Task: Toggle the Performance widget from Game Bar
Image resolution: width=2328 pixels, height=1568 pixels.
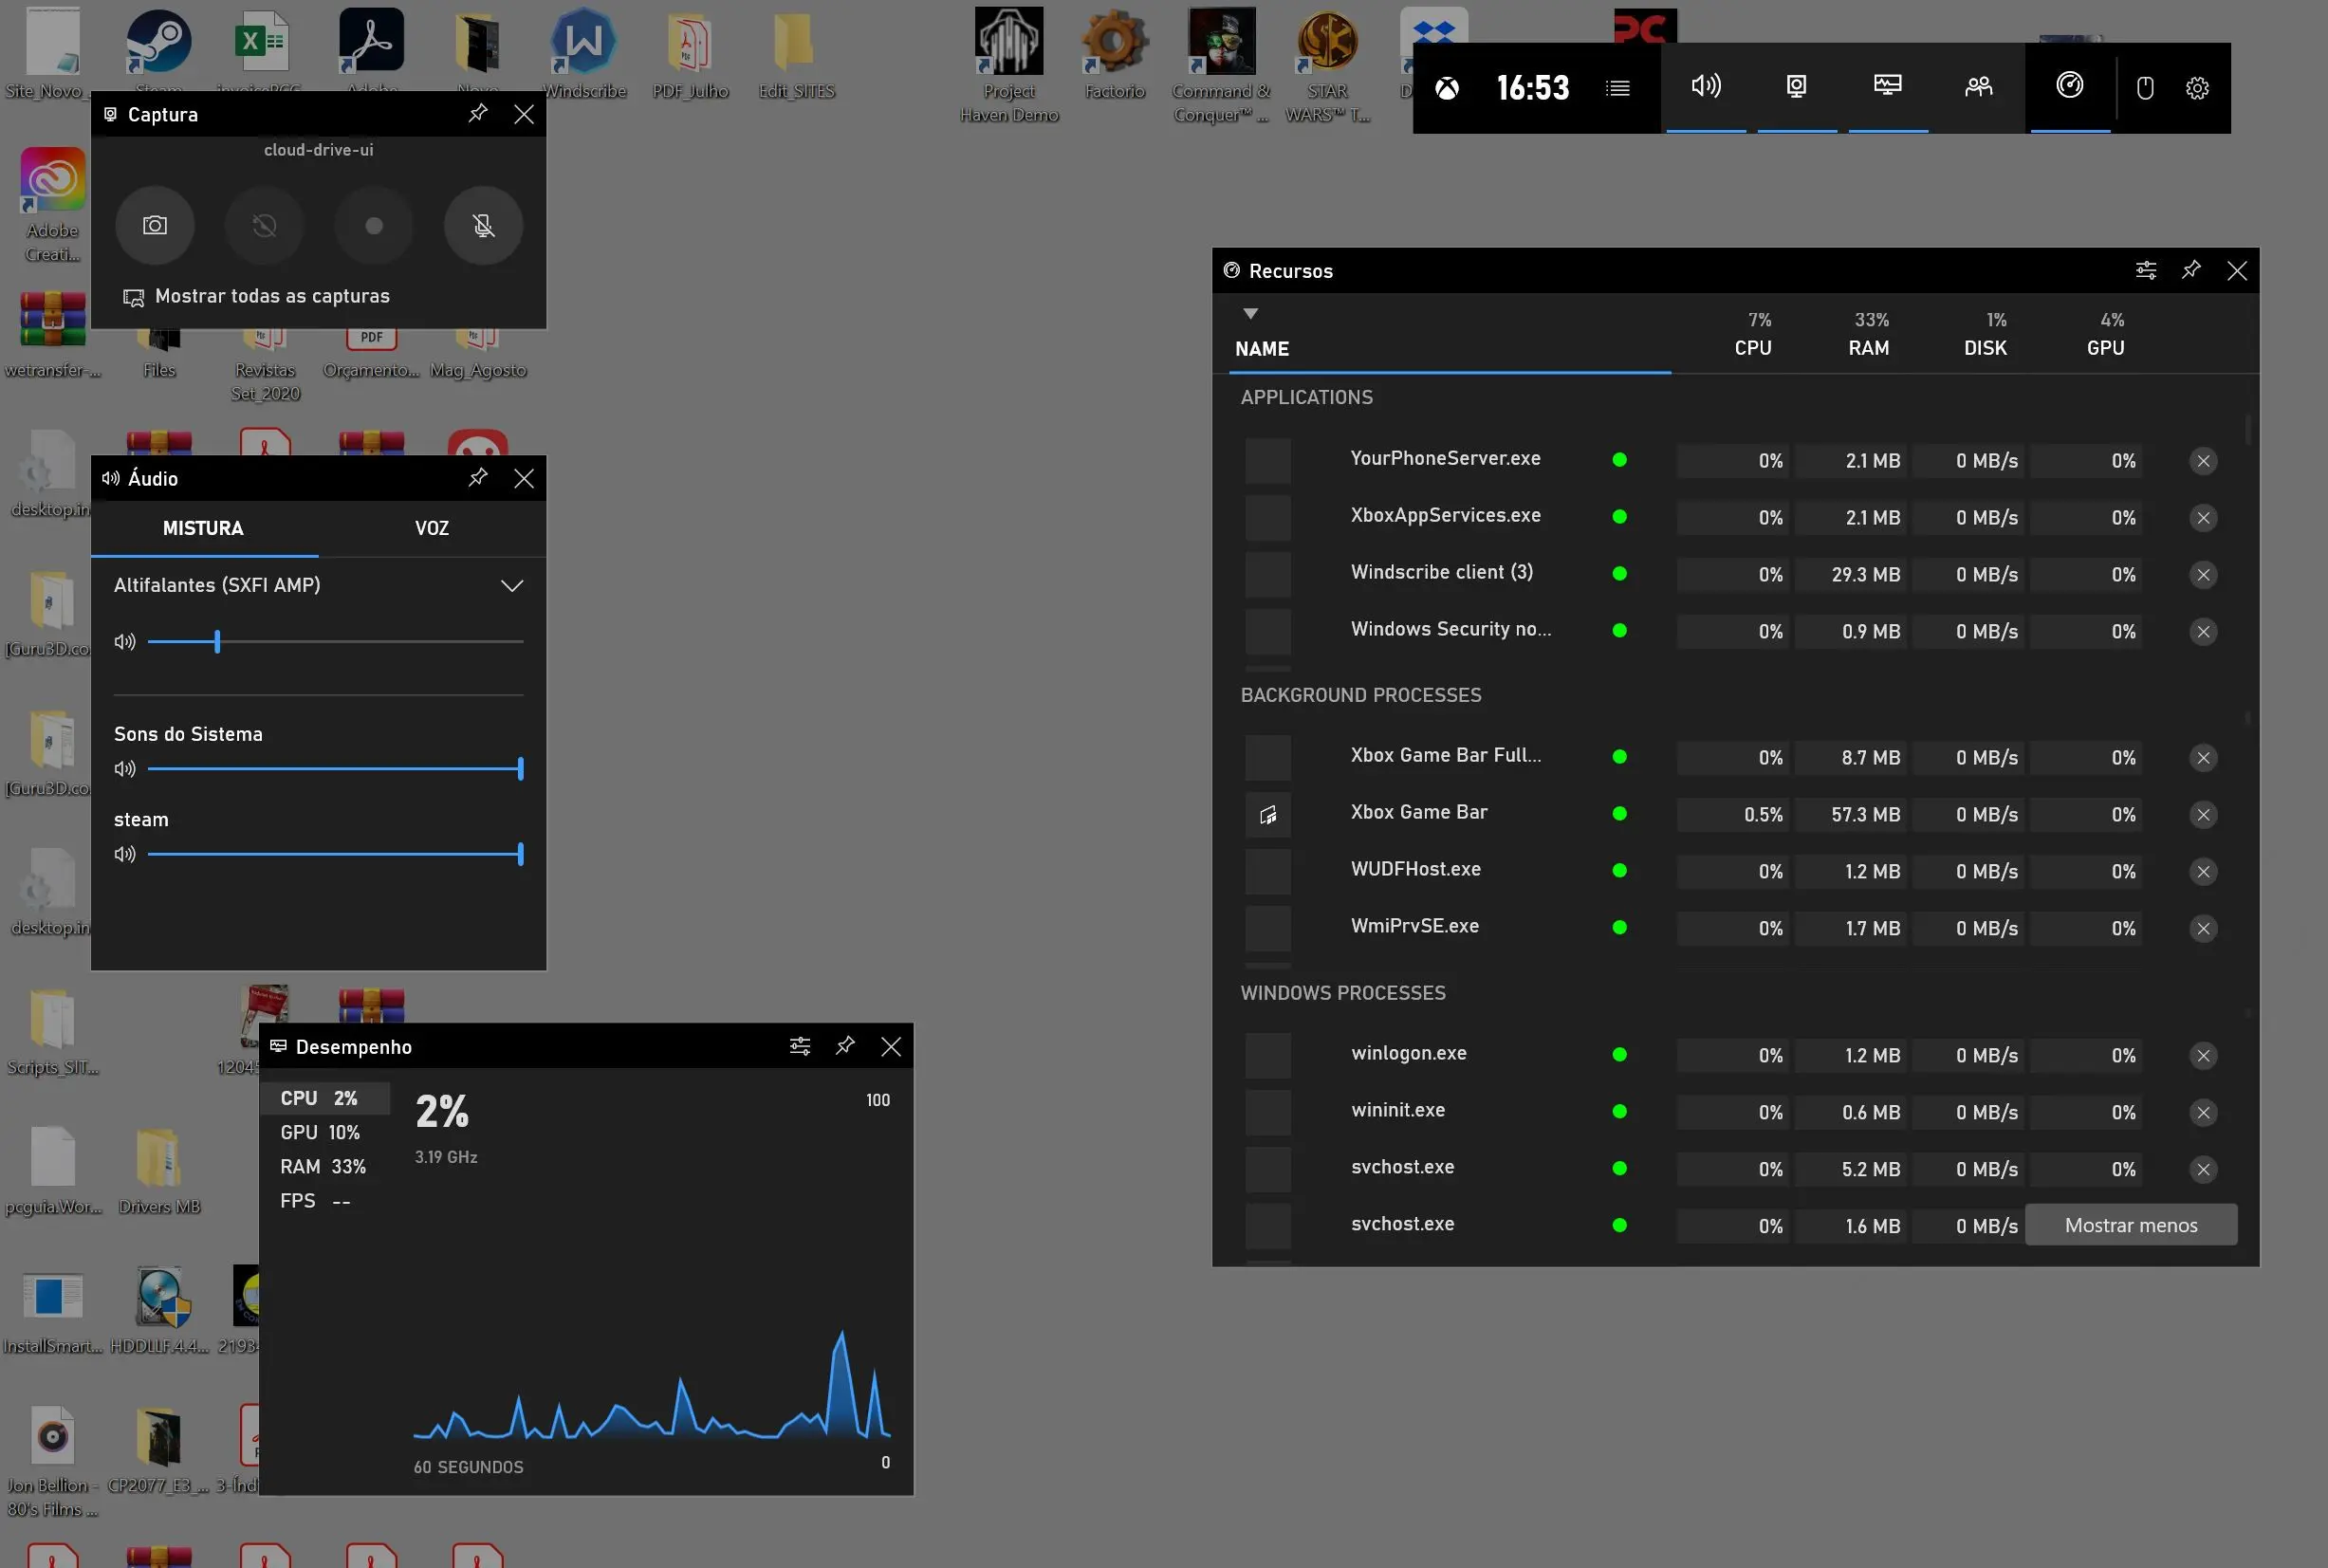Action: pos(1888,87)
